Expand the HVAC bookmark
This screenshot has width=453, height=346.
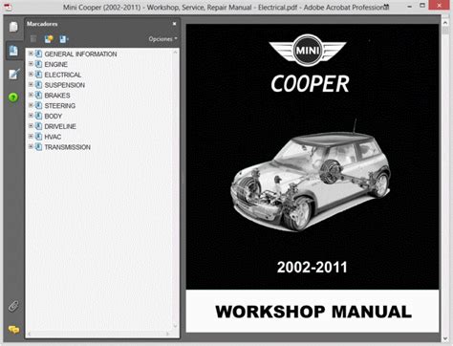[31, 137]
